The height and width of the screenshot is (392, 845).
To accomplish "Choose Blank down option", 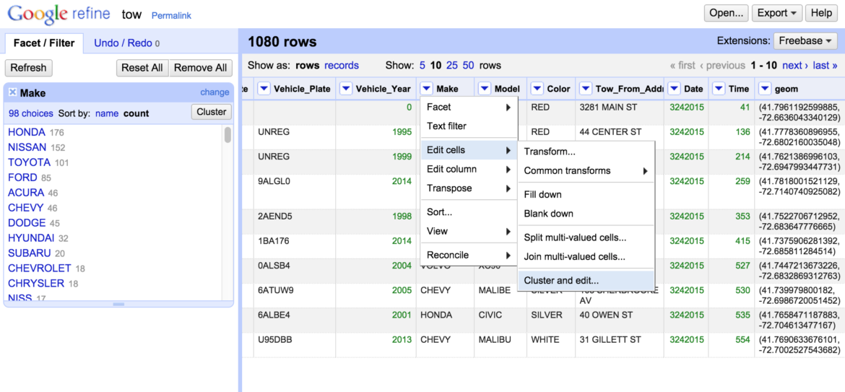I will pos(586,214).
